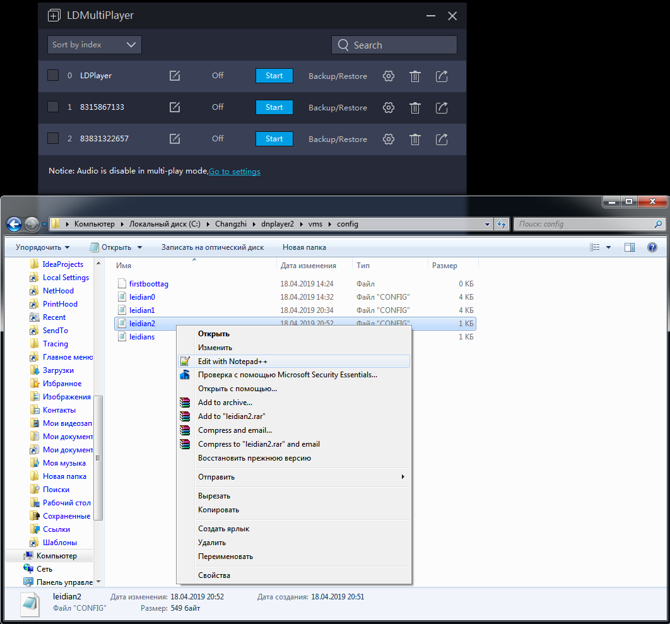Check the box for instance 83831322657
This screenshot has width=670, height=624.
(53, 138)
